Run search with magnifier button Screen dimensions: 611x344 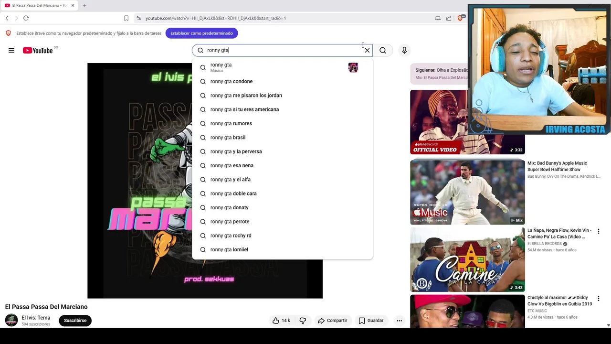coord(383,50)
